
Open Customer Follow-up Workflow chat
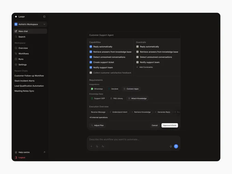(x=29, y=76)
